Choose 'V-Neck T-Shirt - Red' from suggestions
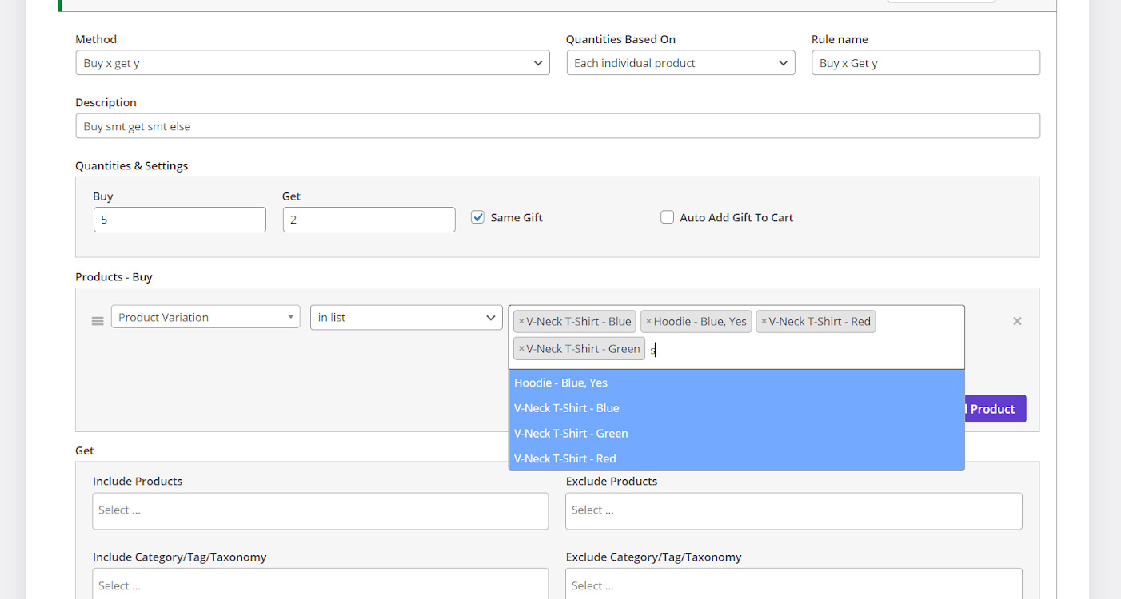The width and height of the screenshot is (1121, 599). click(x=736, y=458)
